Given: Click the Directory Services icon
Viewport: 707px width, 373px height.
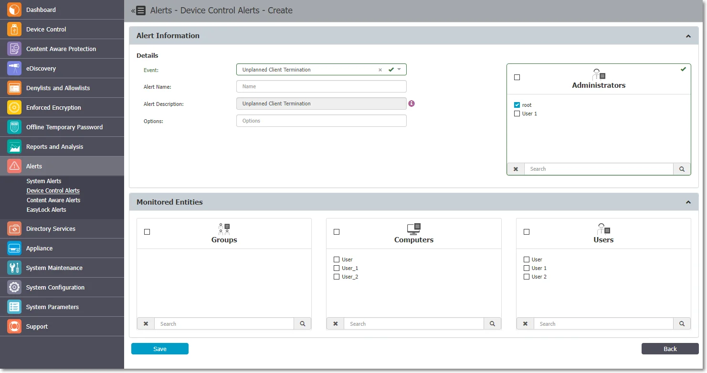Looking at the screenshot, I should coord(14,228).
